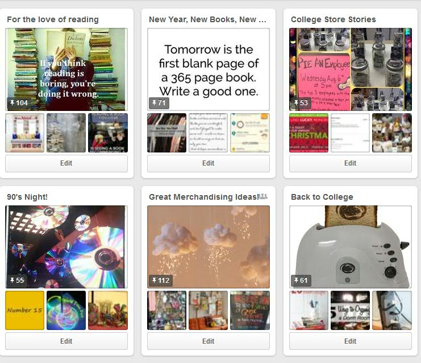
Task: Open the Ways to Organize a Dorm Room thumbnail
Action: coord(350,310)
